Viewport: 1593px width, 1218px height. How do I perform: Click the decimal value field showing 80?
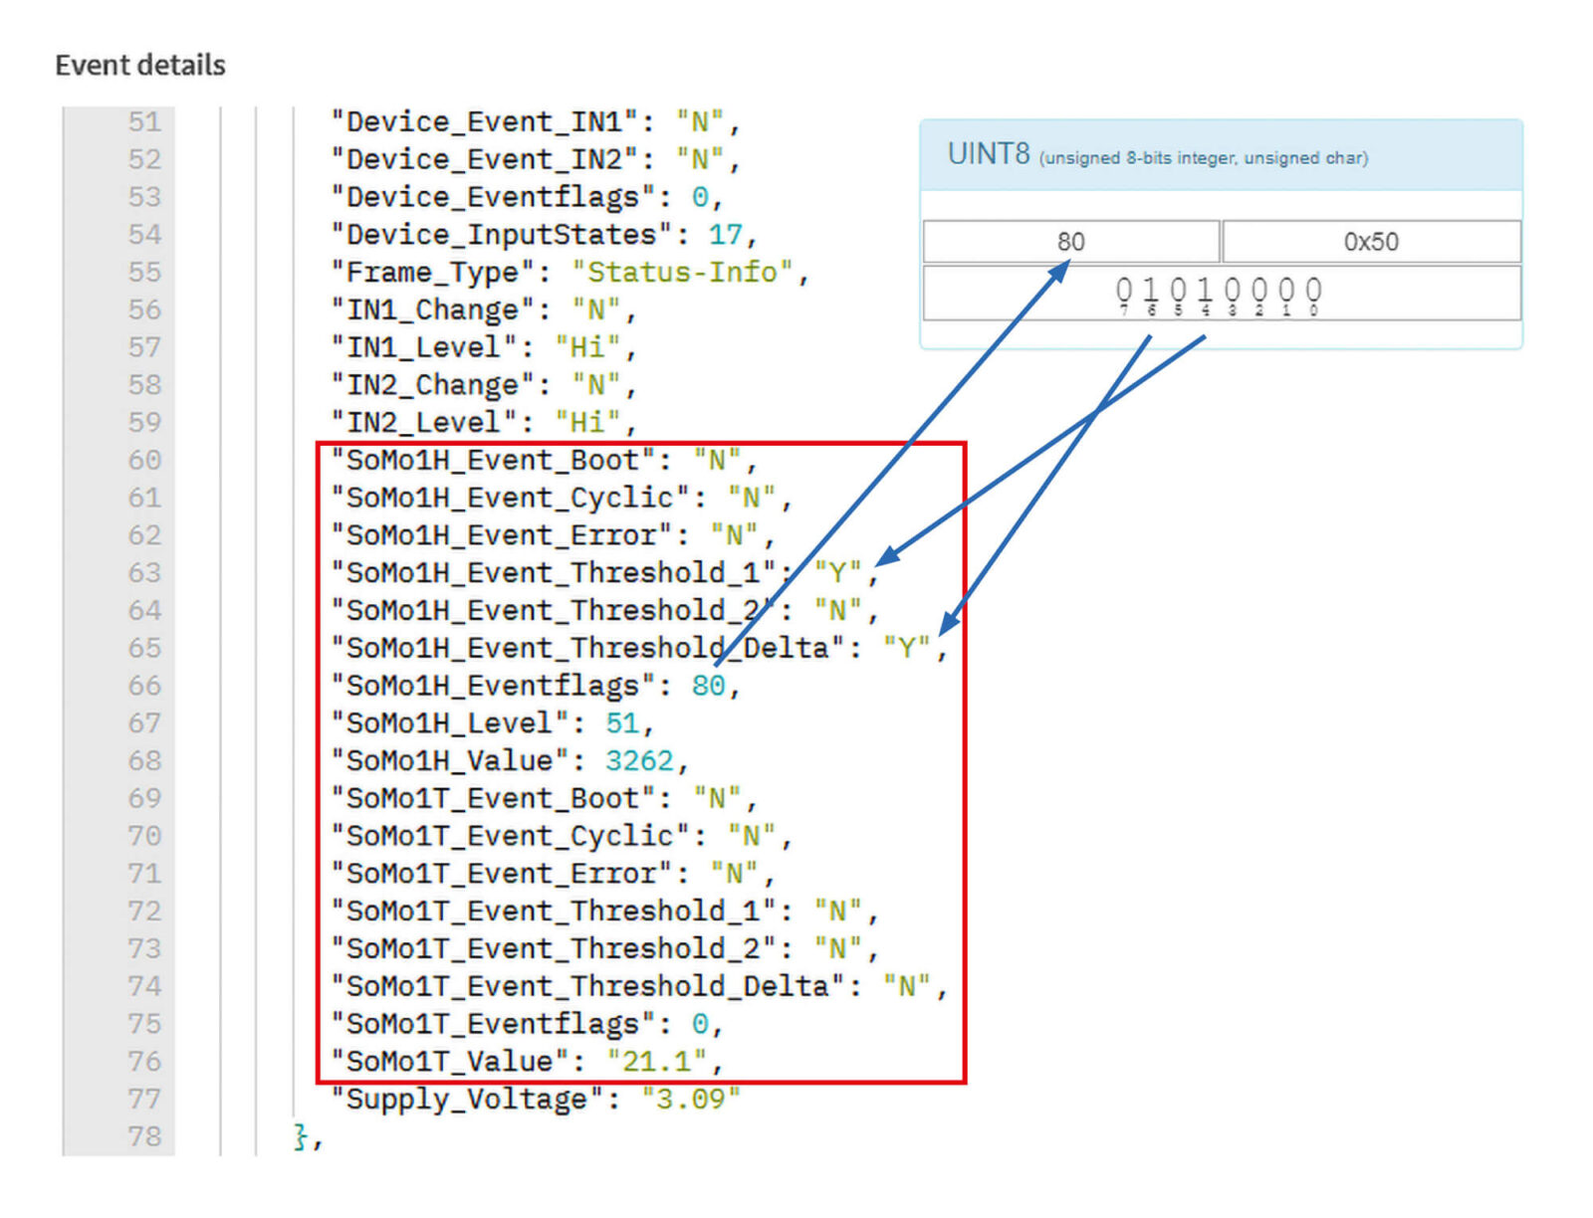1070,242
